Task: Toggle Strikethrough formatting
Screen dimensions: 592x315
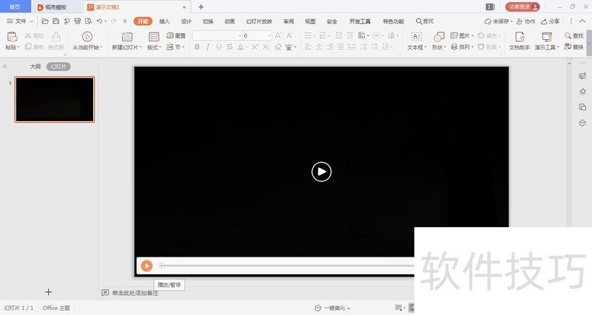Action: [x=229, y=47]
